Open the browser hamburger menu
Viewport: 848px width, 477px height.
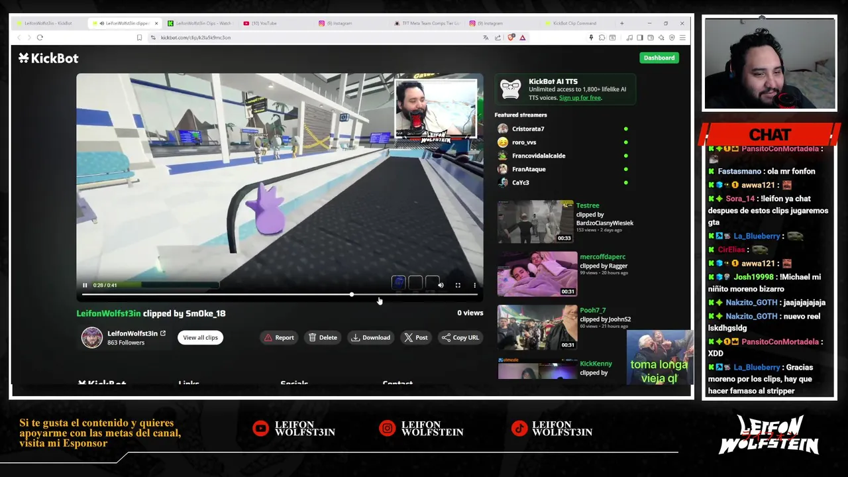tap(682, 38)
